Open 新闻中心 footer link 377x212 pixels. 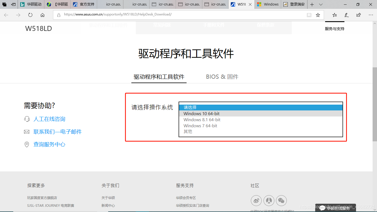pos(108,205)
